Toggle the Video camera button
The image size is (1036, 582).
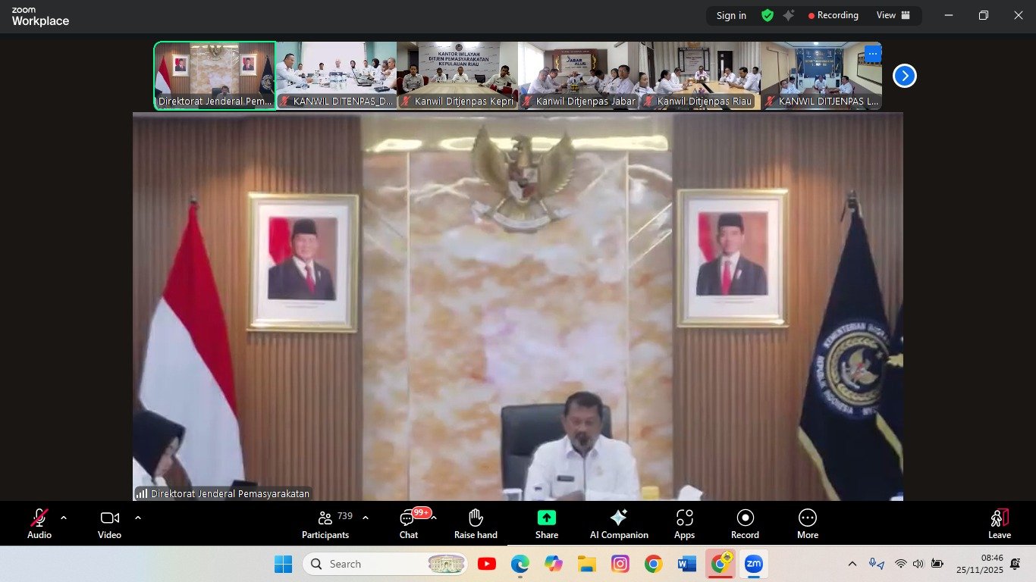(109, 523)
